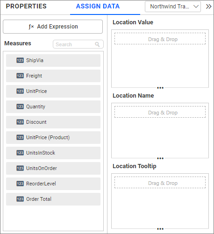Click the numeric type icon beside Freight
The width and height of the screenshot is (214, 234).
coord(20,76)
